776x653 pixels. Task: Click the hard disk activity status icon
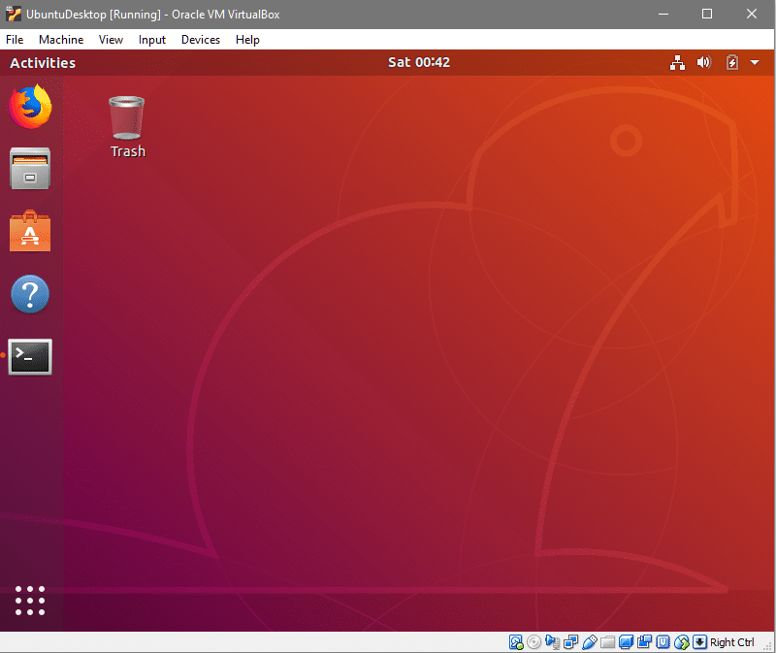point(517,642)
